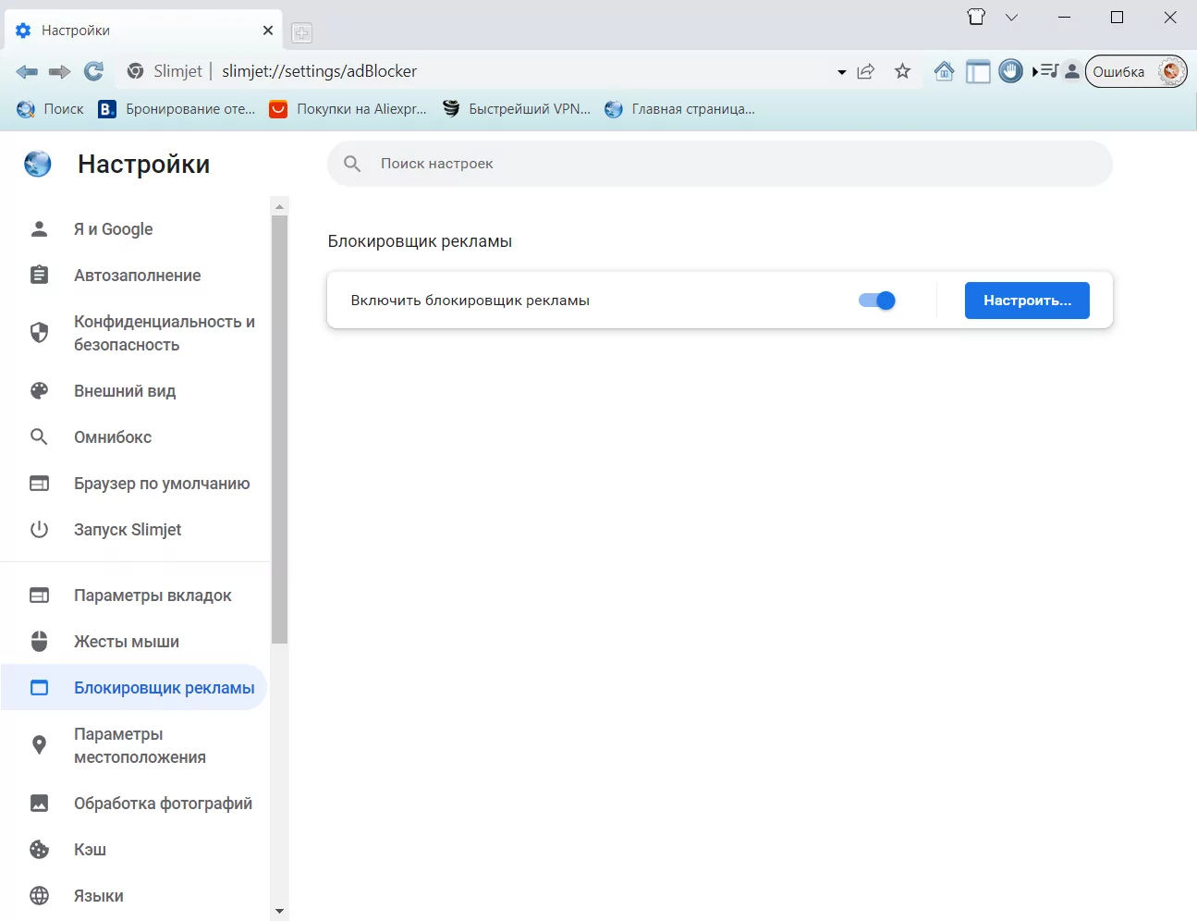
Task: Open the Поиск bookmark
Action: click(x=51, y=109)
